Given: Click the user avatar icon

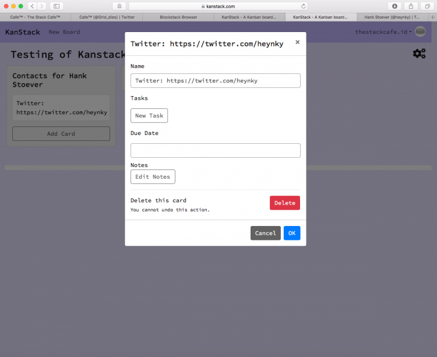Looking at the screenshot, I should pos(420,31).
